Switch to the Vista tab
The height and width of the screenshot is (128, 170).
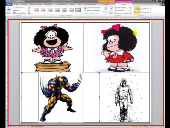(80, 5)
